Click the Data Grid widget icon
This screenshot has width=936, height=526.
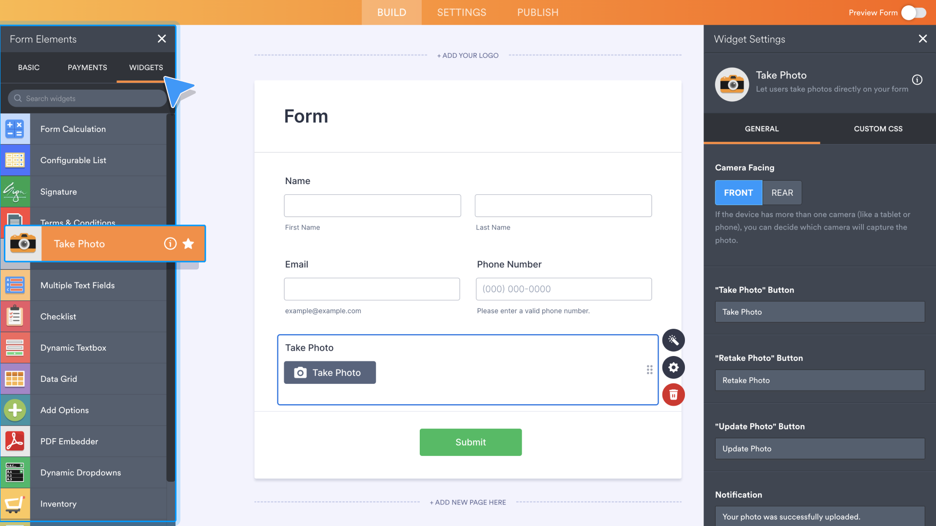pos(16,378)
